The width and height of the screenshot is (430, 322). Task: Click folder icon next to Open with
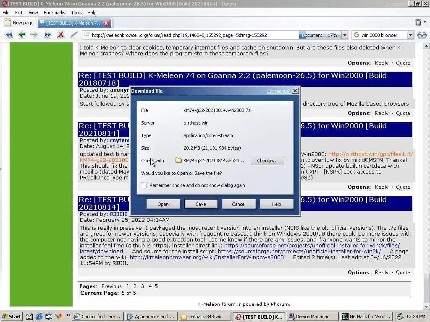[178, 160]
